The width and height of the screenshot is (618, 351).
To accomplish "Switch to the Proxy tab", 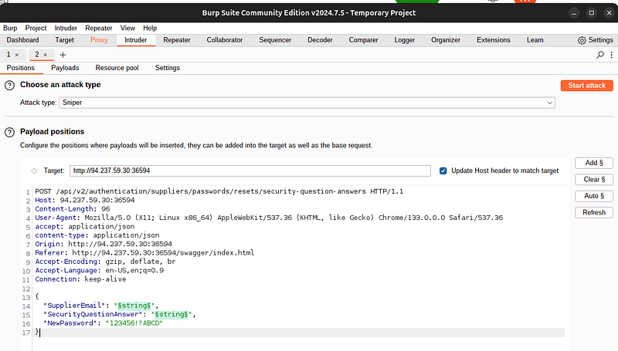I will [x=99, y=40].
